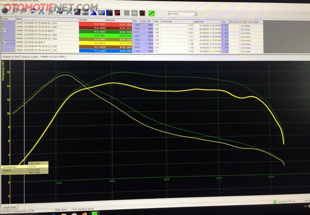
Task: Switch to the Graphs vs Time tab
Action: (11, 57)
